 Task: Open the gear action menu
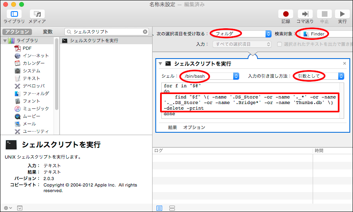8,208
